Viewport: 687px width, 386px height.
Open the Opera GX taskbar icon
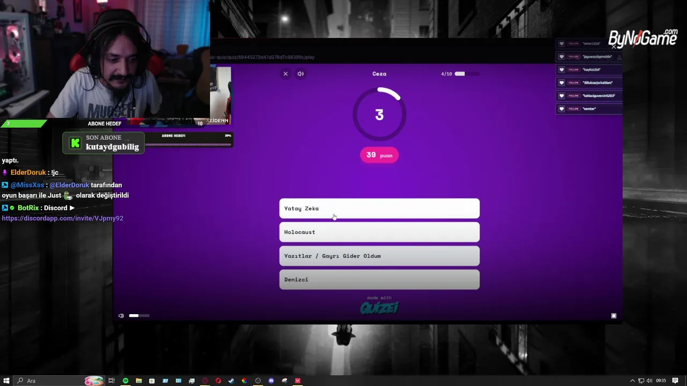tap(205, 381)
